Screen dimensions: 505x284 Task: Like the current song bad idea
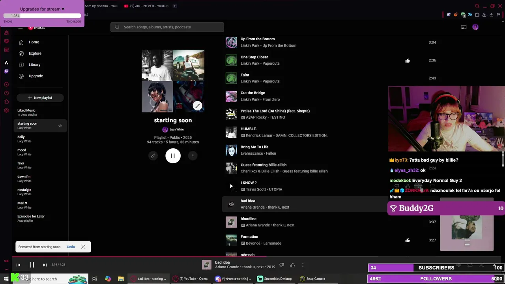point(292,265)
